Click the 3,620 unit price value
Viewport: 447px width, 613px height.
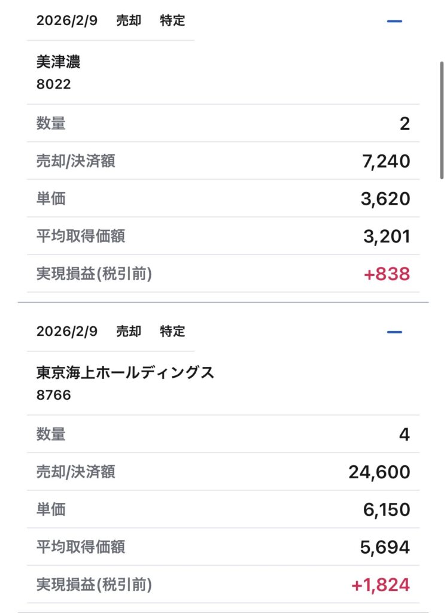(386, 199)
